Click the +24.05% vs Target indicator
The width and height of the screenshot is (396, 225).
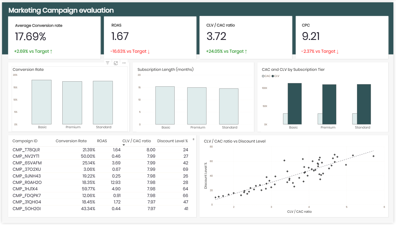pyautogui.click(x=227, y=51)
